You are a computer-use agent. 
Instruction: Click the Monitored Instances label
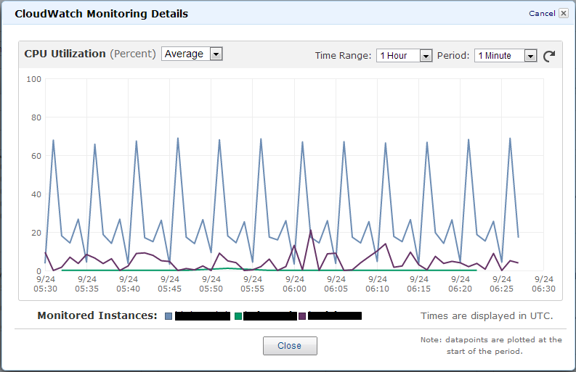coord(97,315)
